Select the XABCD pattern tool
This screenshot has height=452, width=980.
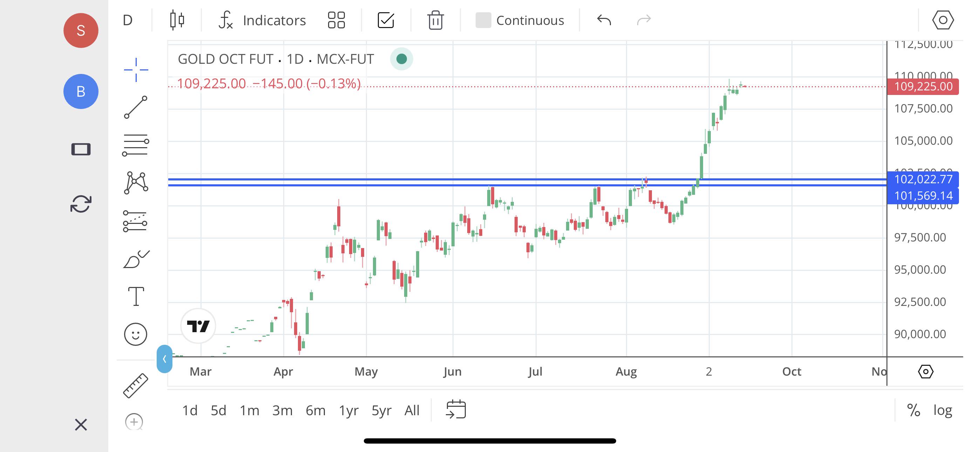[x=136, y=183]
